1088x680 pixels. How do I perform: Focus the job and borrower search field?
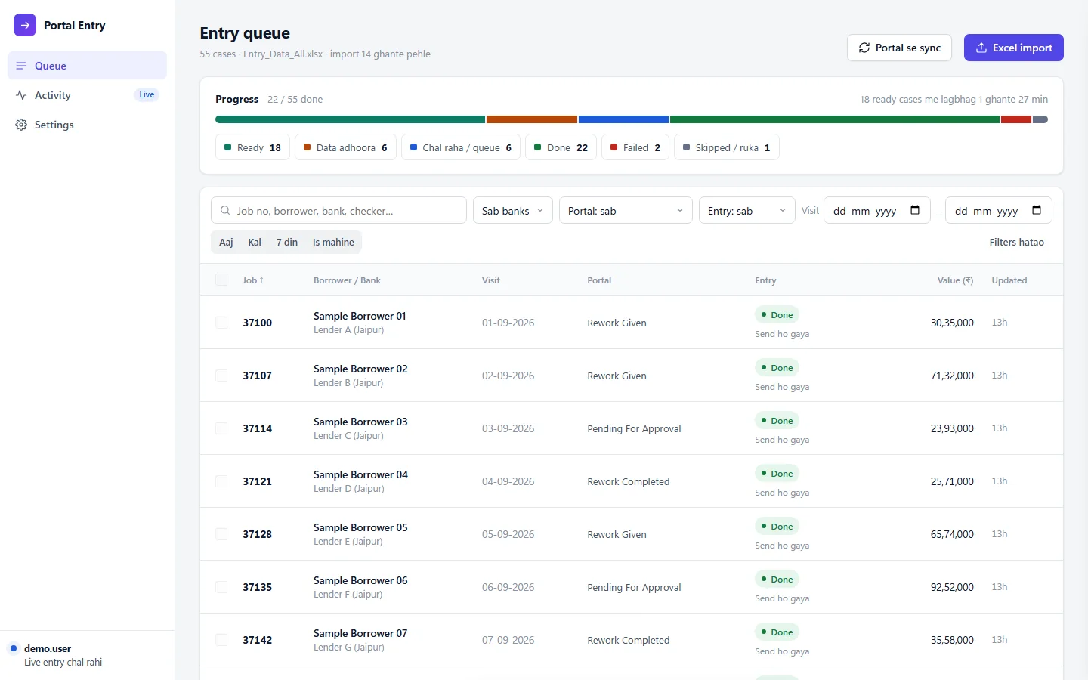click(x=338, y=211)
